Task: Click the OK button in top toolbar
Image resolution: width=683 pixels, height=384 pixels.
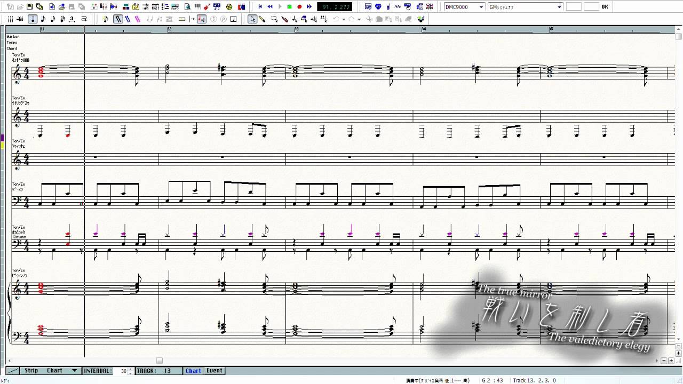Action: [605, 7]
